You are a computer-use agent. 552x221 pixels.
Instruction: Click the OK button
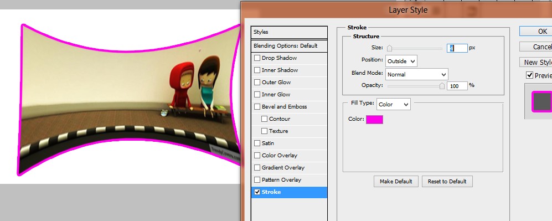tap(536, 32)
